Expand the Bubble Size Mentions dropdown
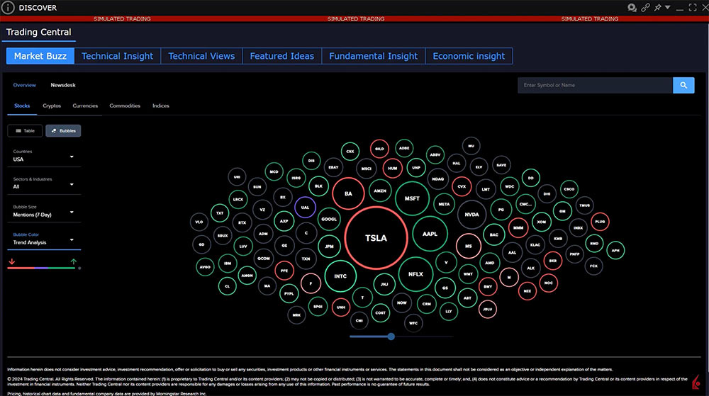709x396 pixels. pyautogui.click(x=44, y=211)
